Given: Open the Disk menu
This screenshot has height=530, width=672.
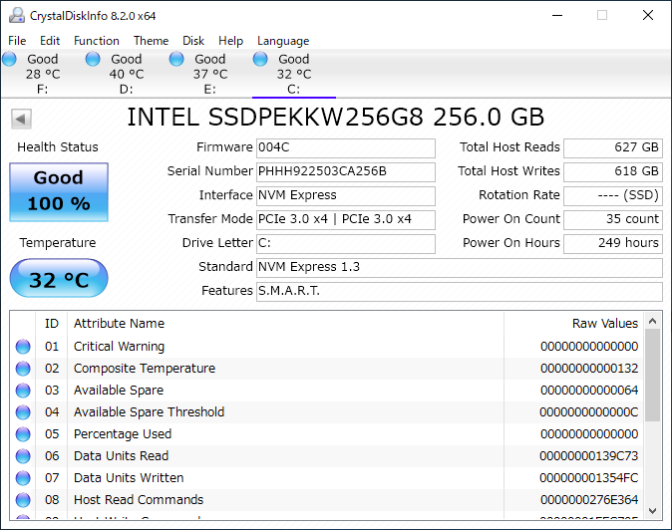Looking at the screenshot, I should (193, 41).
